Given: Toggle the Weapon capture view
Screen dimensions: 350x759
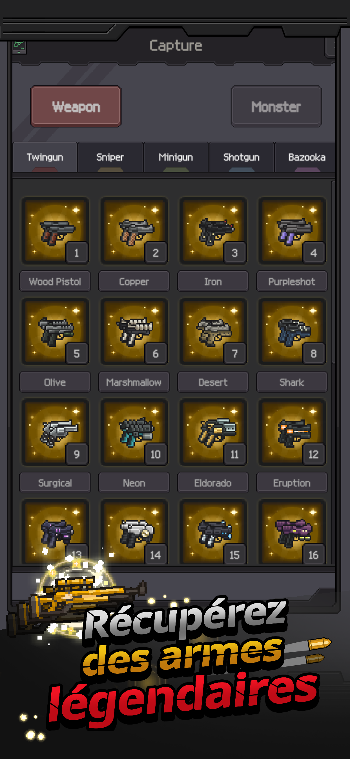Looking at the screenshot, I should pos(76,106).
